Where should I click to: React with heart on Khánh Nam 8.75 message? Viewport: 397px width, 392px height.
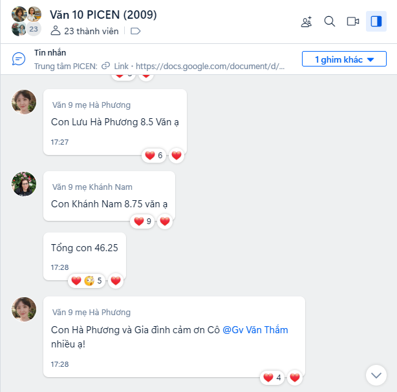[165, 222]
